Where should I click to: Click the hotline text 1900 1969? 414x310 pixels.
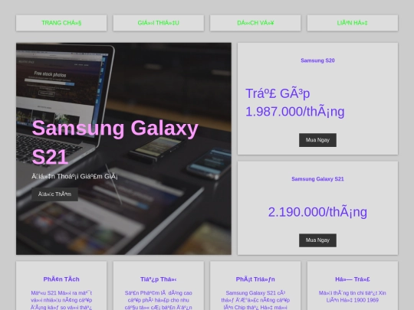tap(366, 300)
